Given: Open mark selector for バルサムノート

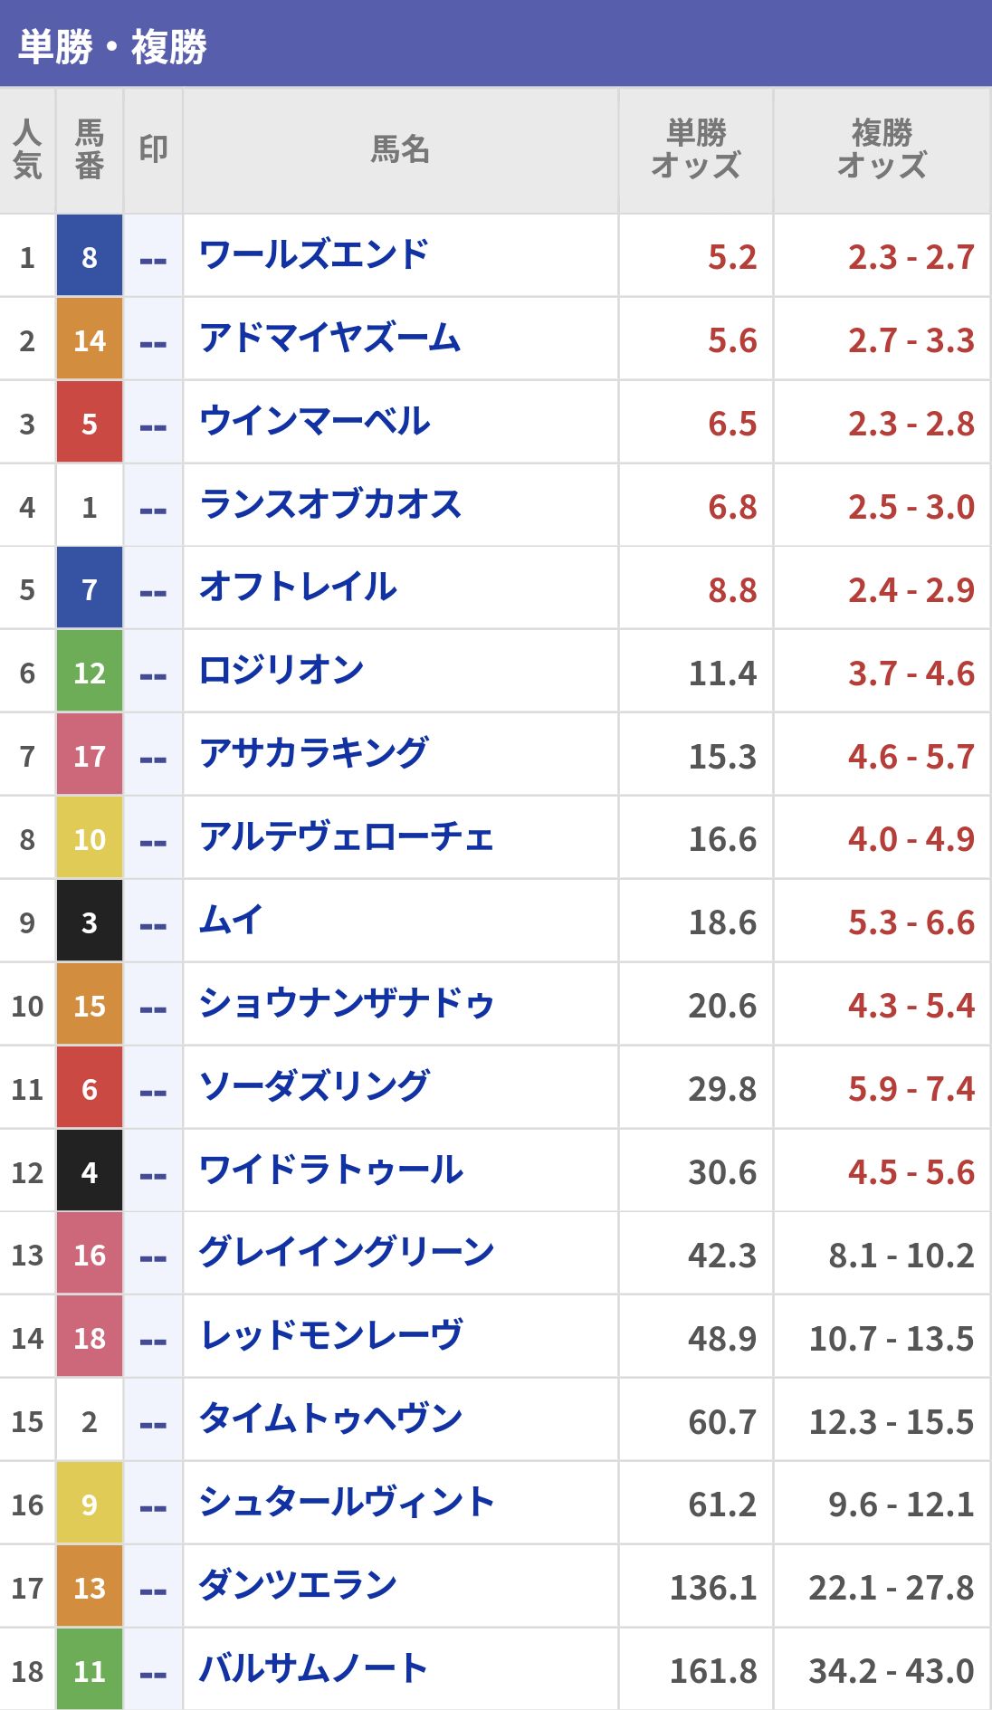Looking at the screenshot, I should pos(153,1671).
